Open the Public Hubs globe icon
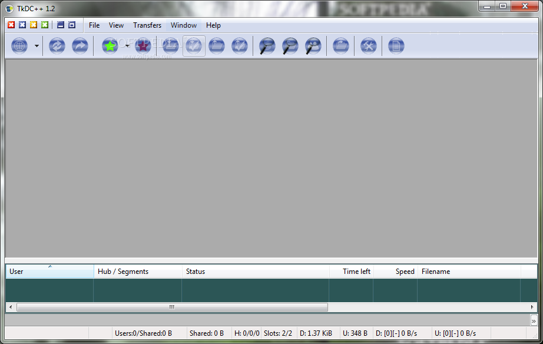This screenshot has height=344, width=543. (19, 46)
